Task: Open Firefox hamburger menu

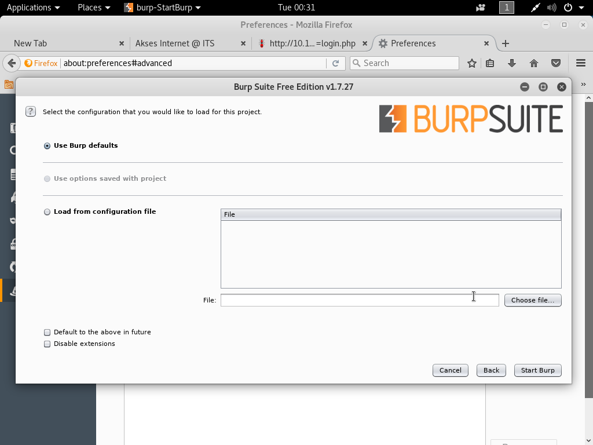Action: click(581, 63)
